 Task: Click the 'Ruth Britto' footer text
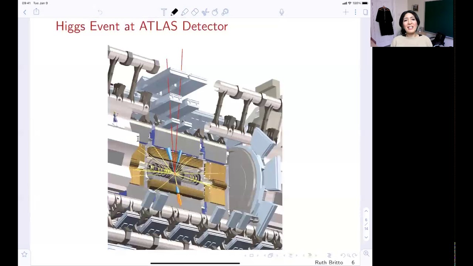click(329, 262)
